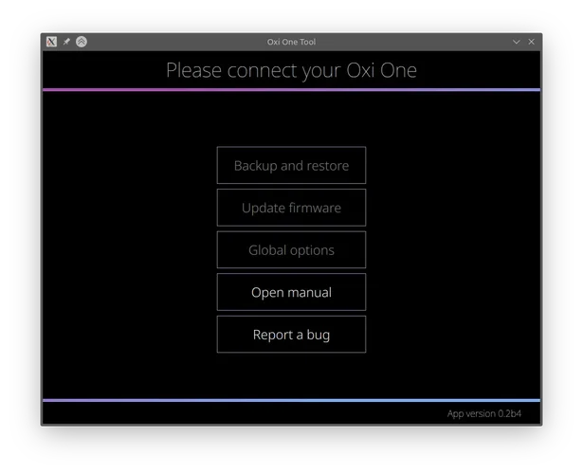Viewport: 583px width, 474px height.
Task: Click the X11 application icon in title bar
Action: 52,42
